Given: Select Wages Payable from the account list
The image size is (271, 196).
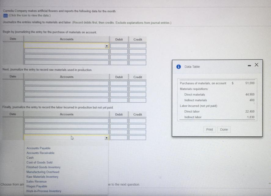Looking at the screenshot, I should click(x=37, y=186).
